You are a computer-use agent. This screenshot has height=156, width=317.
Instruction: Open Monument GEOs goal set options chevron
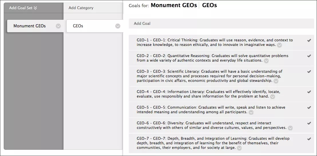[x=58, y=26]
